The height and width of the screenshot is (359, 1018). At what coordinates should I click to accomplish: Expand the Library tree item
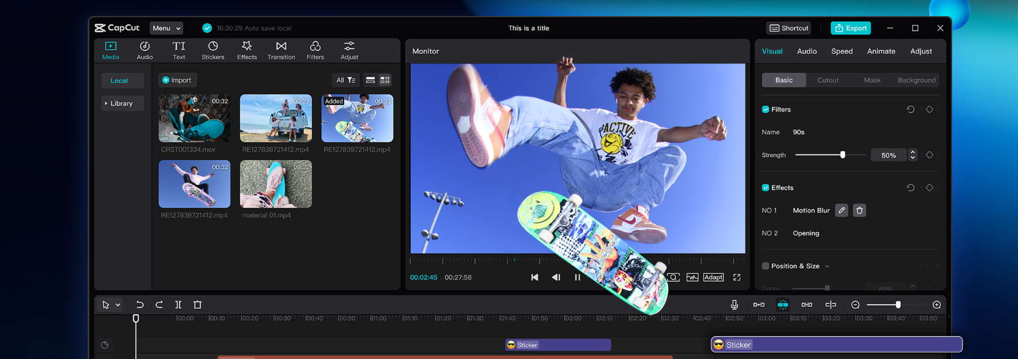(x=106, y=104)
